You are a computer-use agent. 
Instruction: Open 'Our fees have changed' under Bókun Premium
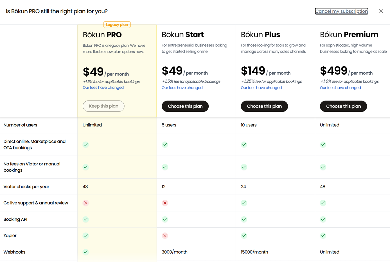[x=340, y=88]
